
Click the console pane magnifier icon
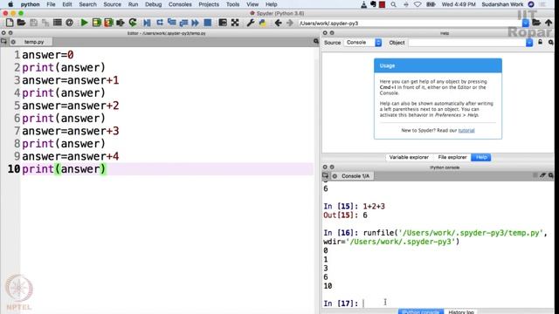pos(551,175)
